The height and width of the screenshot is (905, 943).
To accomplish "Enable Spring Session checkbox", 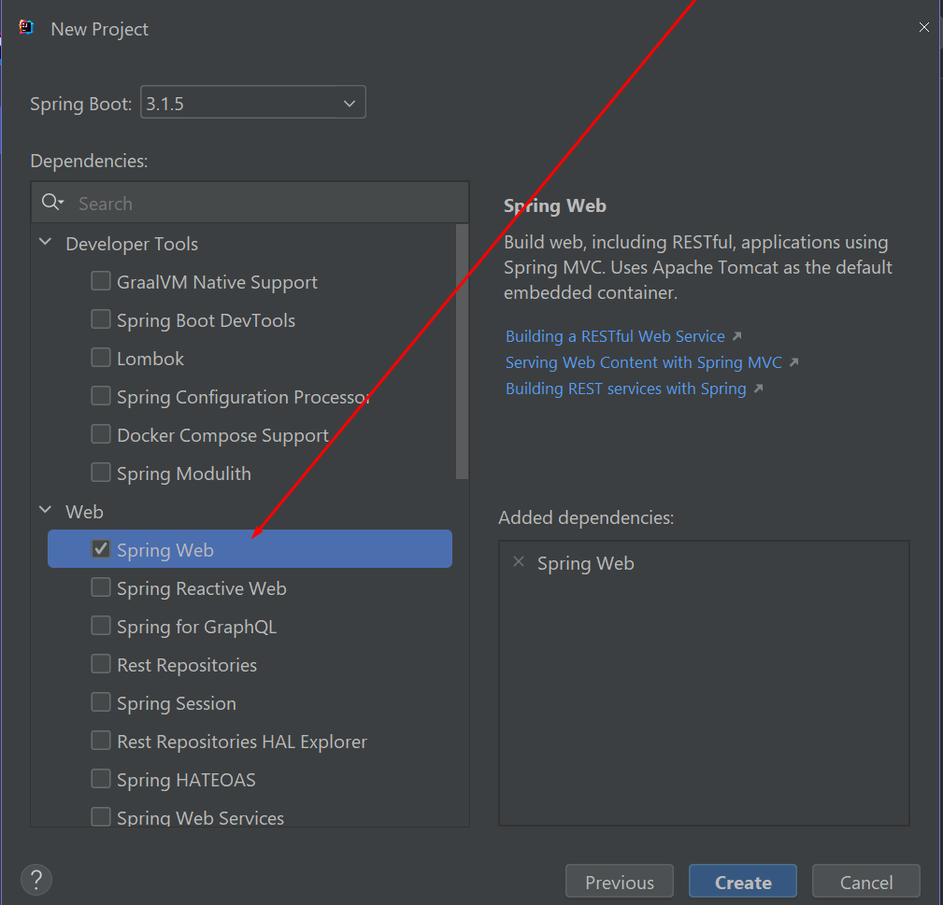I will (100, 702).
